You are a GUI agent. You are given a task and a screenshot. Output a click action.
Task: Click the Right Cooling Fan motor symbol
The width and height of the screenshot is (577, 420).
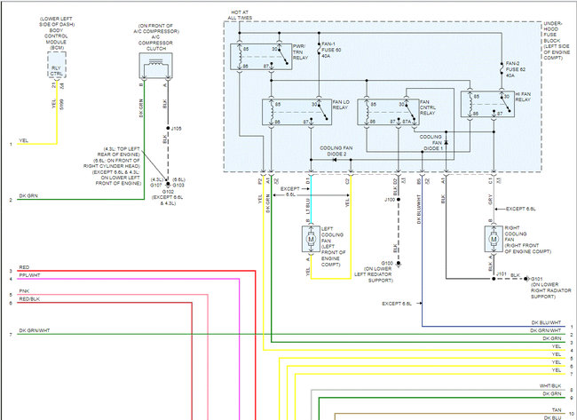coord(494,239)
